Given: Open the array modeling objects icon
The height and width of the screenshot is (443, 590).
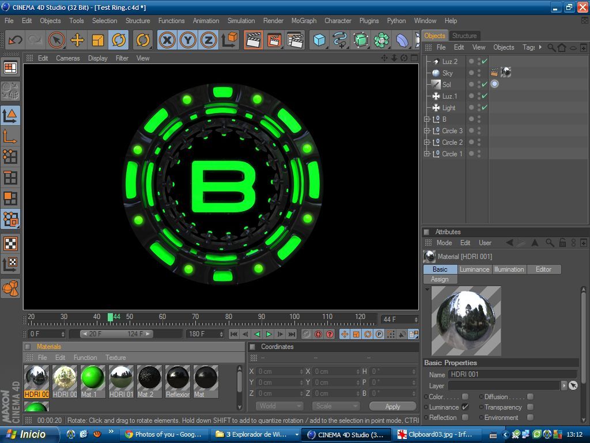Looking at the screenshot, I should [x=381, y=40].
